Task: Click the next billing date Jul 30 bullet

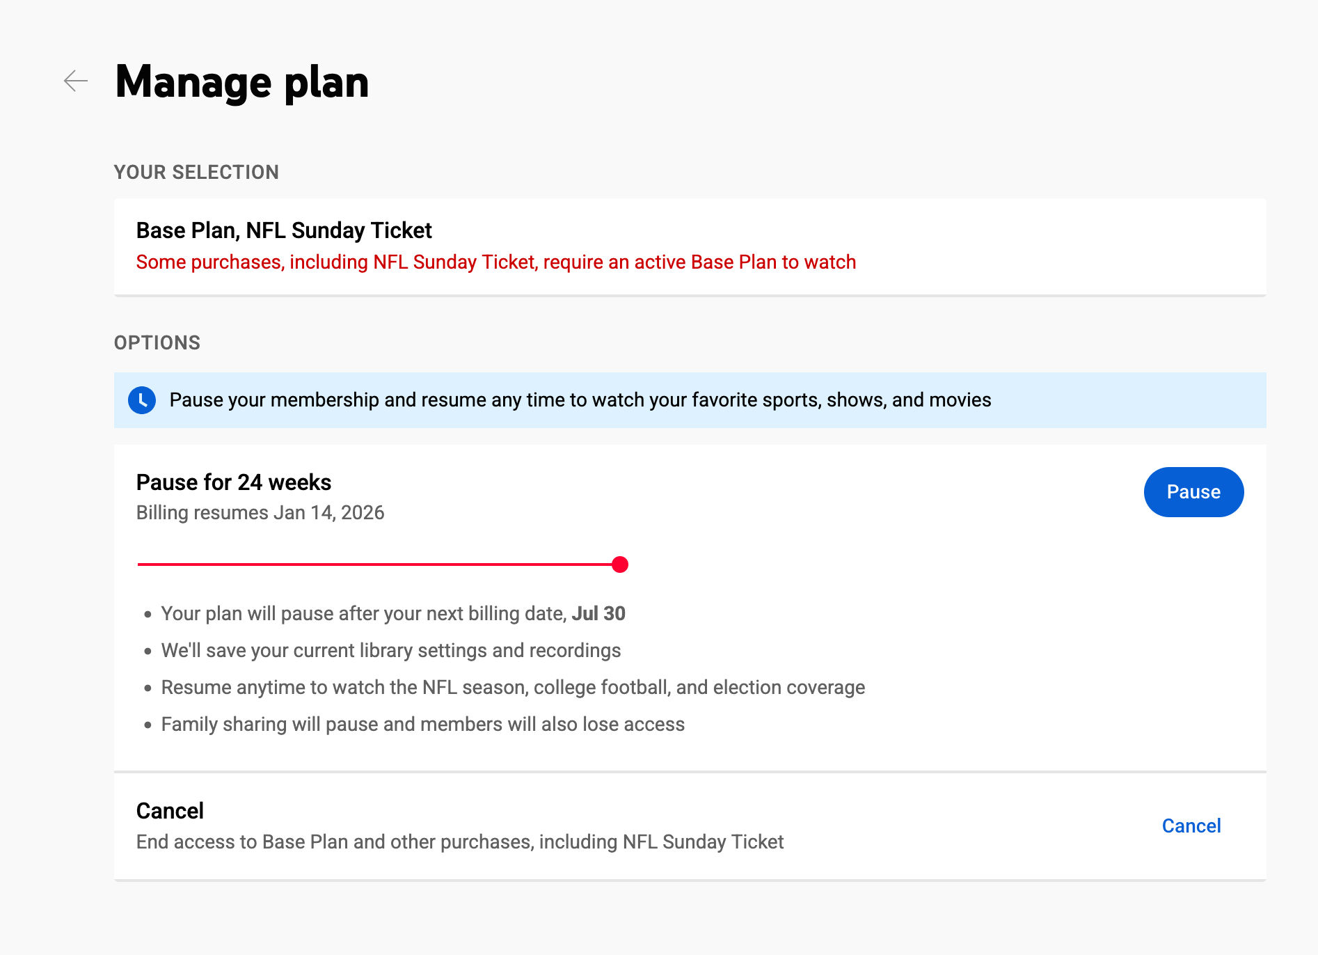Action: point(393,614)
